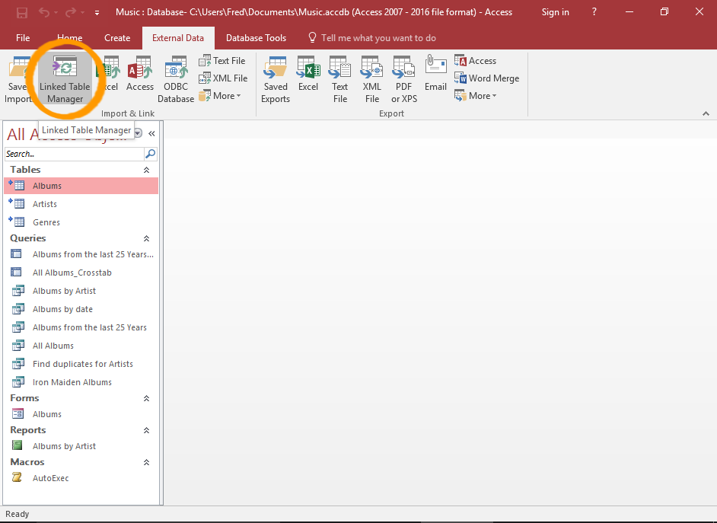The width and height of the screenshot is (717, 523).
Task: Open Albums from the last 25 Years... crosstab query
Action: coord(81,254)
